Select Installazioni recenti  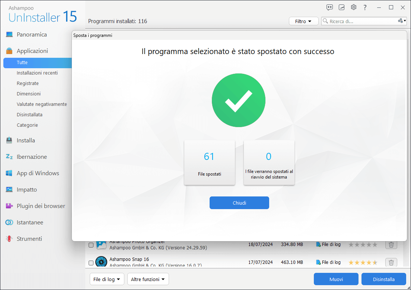(x=37, y=73)
